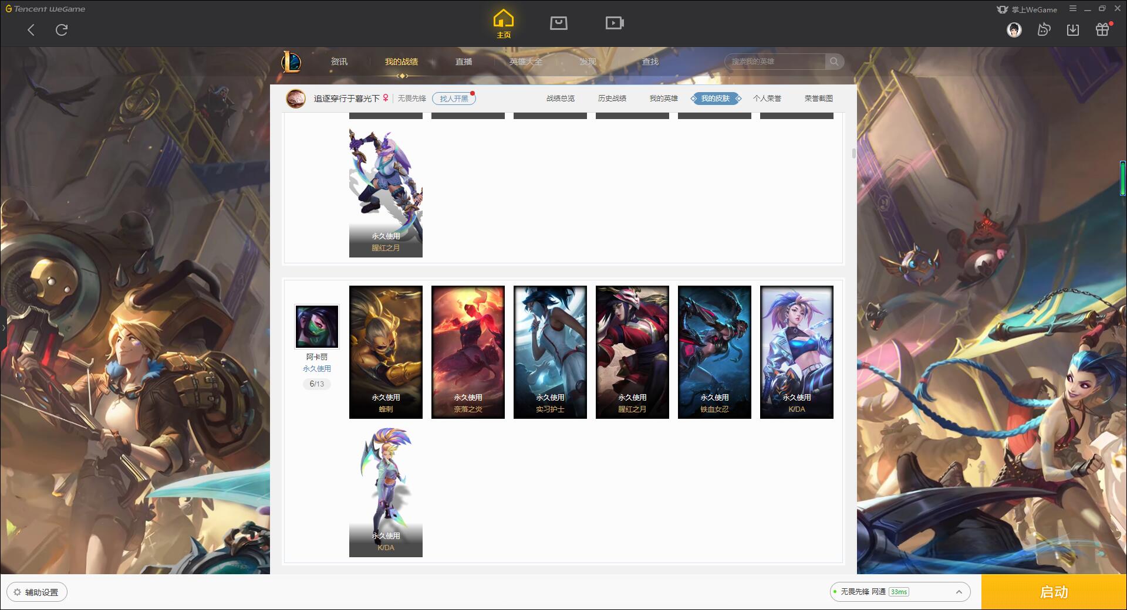Open the 我的英雄 sub-tab
Viewport: 1127px width, 610px height.
tap(664, 99)
